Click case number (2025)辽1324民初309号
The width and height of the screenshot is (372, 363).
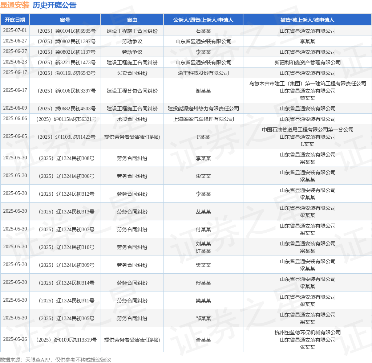coord(67,265)
